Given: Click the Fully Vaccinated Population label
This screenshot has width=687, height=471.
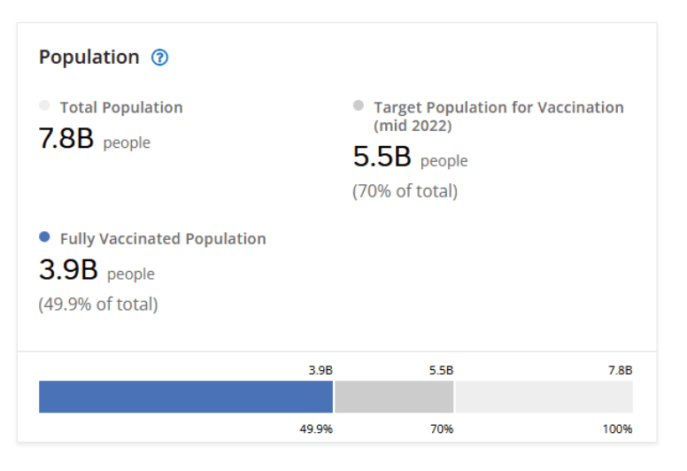Looking at the screenshot, I should (x=163, y=238).
